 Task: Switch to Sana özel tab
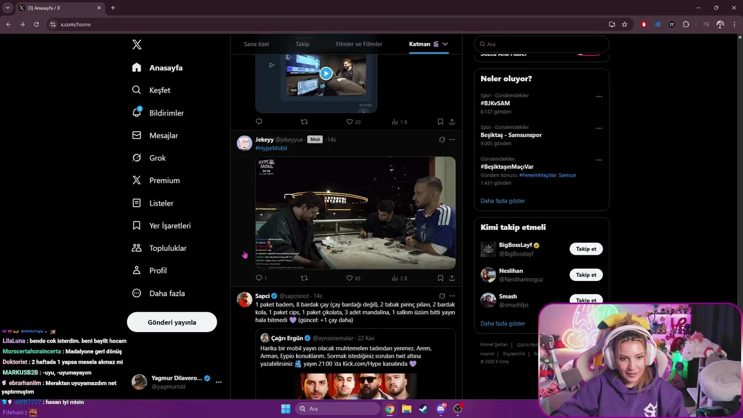[256, 44]
